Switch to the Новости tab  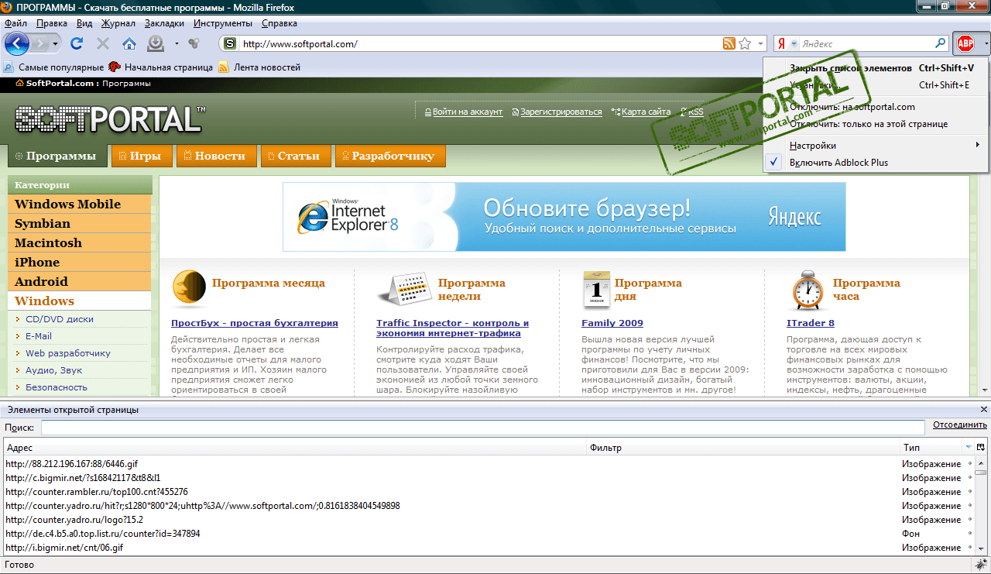click(216, 156)
